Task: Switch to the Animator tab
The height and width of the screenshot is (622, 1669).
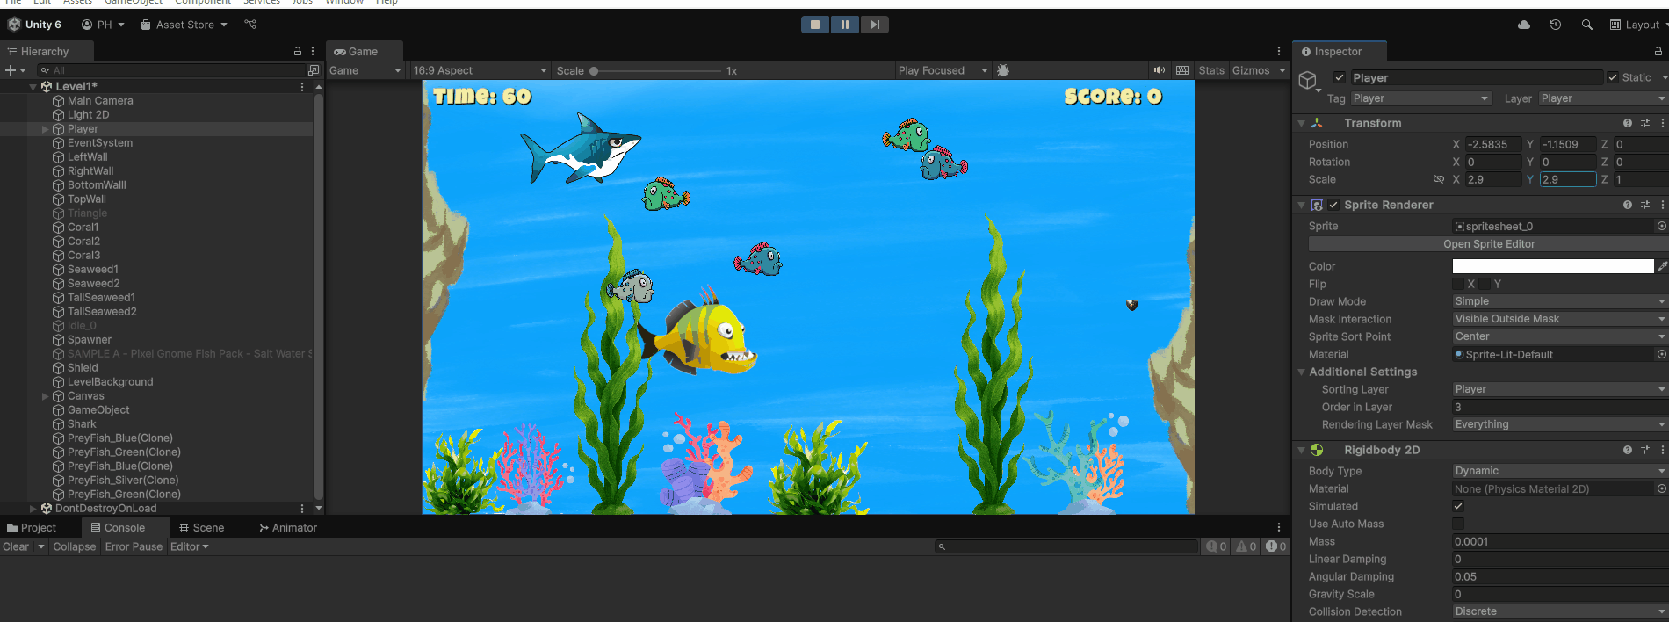Action: pos(288,528)
